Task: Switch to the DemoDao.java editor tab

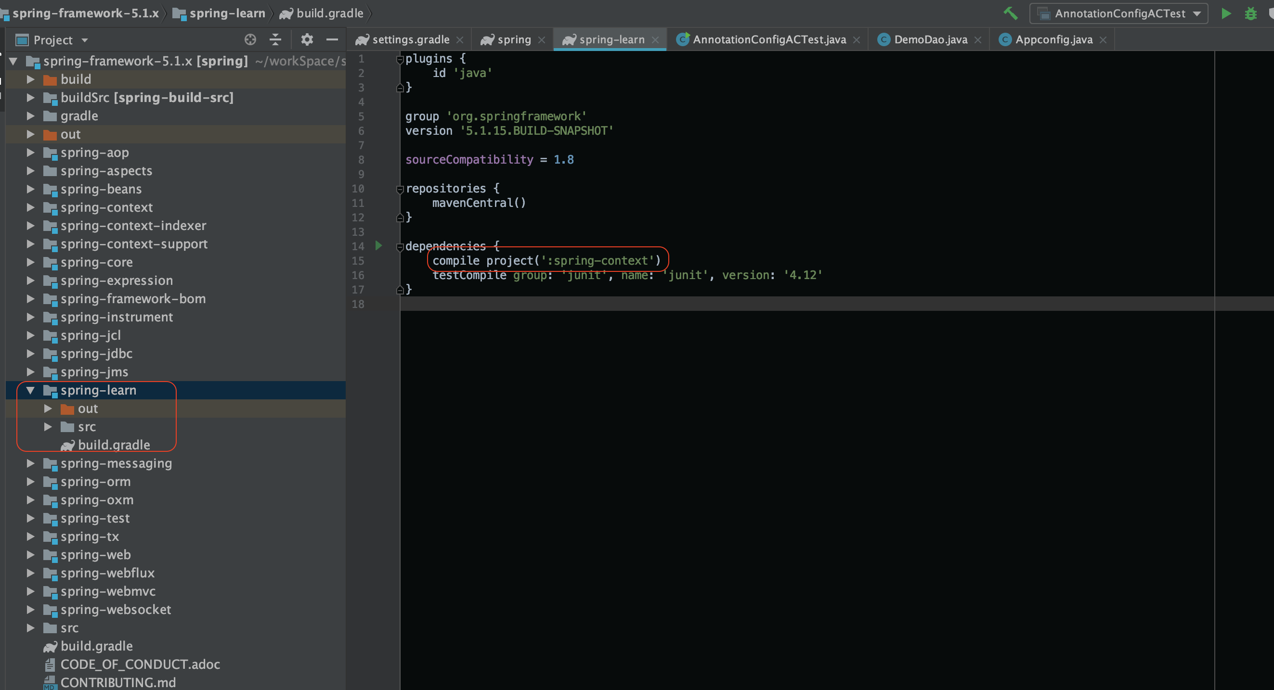Action: [930, 39]
